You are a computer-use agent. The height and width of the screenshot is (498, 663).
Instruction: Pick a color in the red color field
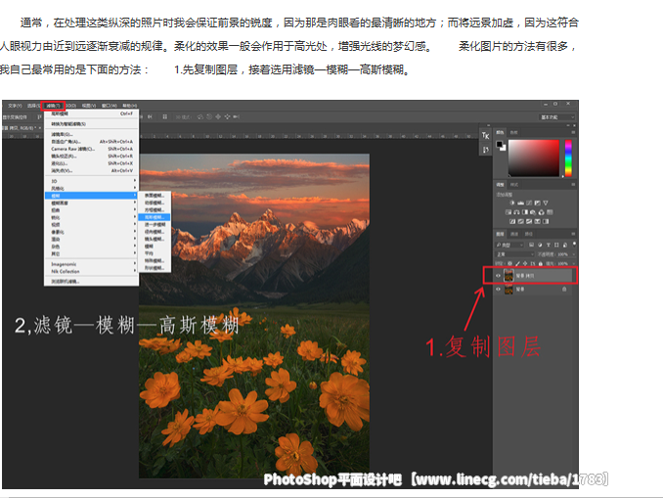click(x=534, y=158)
